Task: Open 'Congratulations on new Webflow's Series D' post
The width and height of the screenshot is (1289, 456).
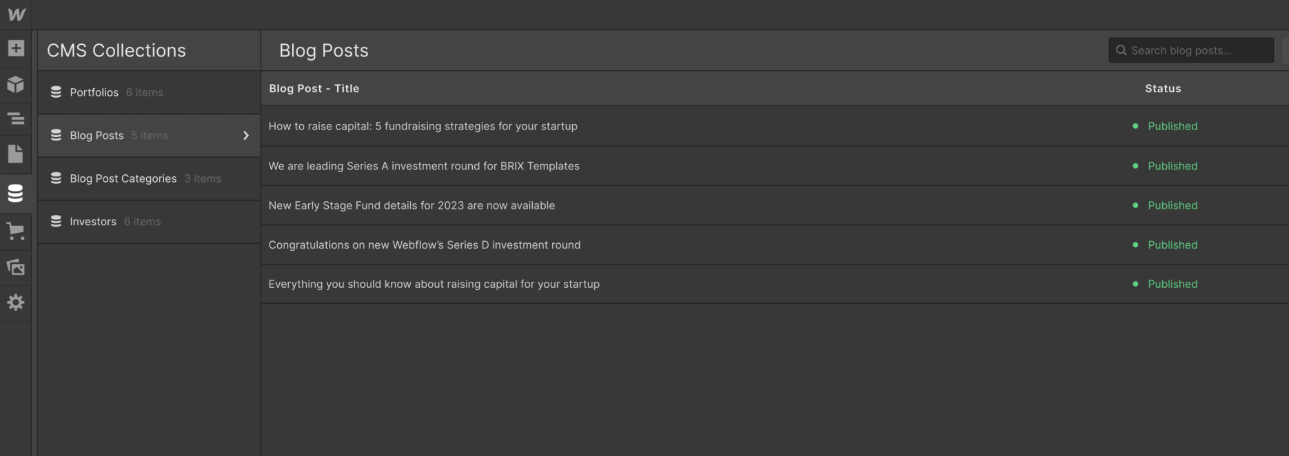Action: tap(424, 245)
